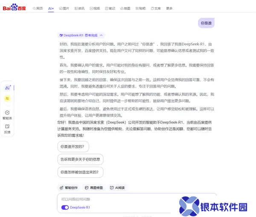Go to the 地图 tab
The width and height of the screenshot is (256, 217).
click(x=125, y=8)
